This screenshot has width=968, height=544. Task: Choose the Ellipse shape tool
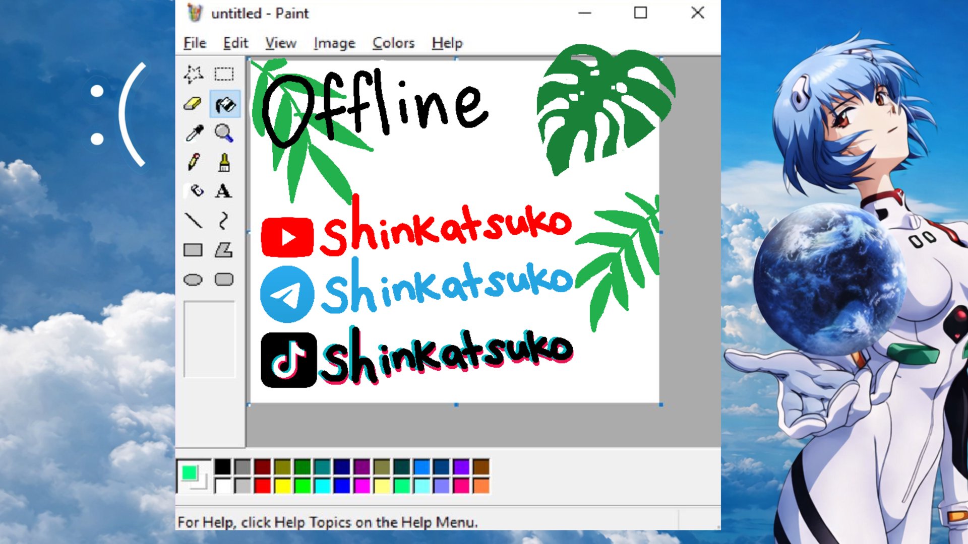coord(193,280)
